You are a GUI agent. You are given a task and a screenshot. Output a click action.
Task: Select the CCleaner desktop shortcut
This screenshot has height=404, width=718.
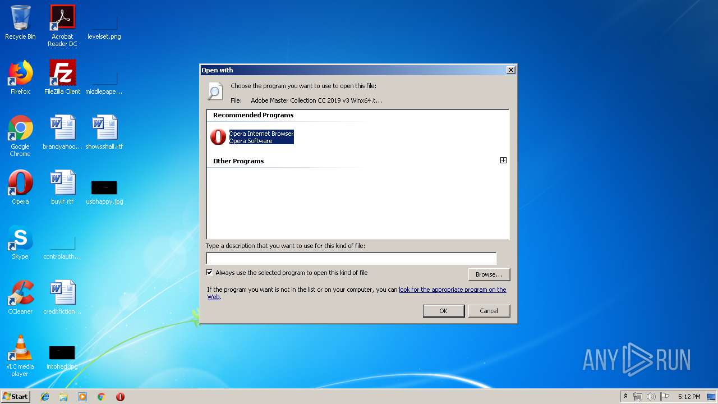pyautogui.click(x=20, y=297)
